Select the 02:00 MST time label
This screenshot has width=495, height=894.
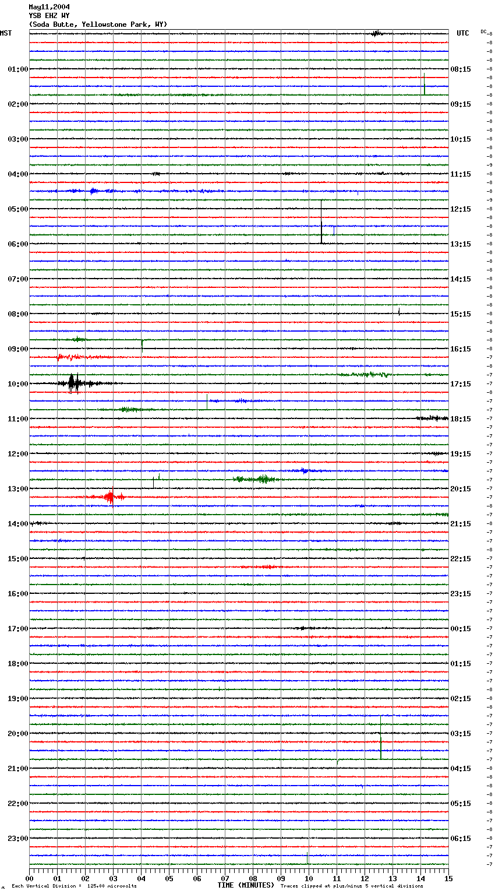coord(18,104)
